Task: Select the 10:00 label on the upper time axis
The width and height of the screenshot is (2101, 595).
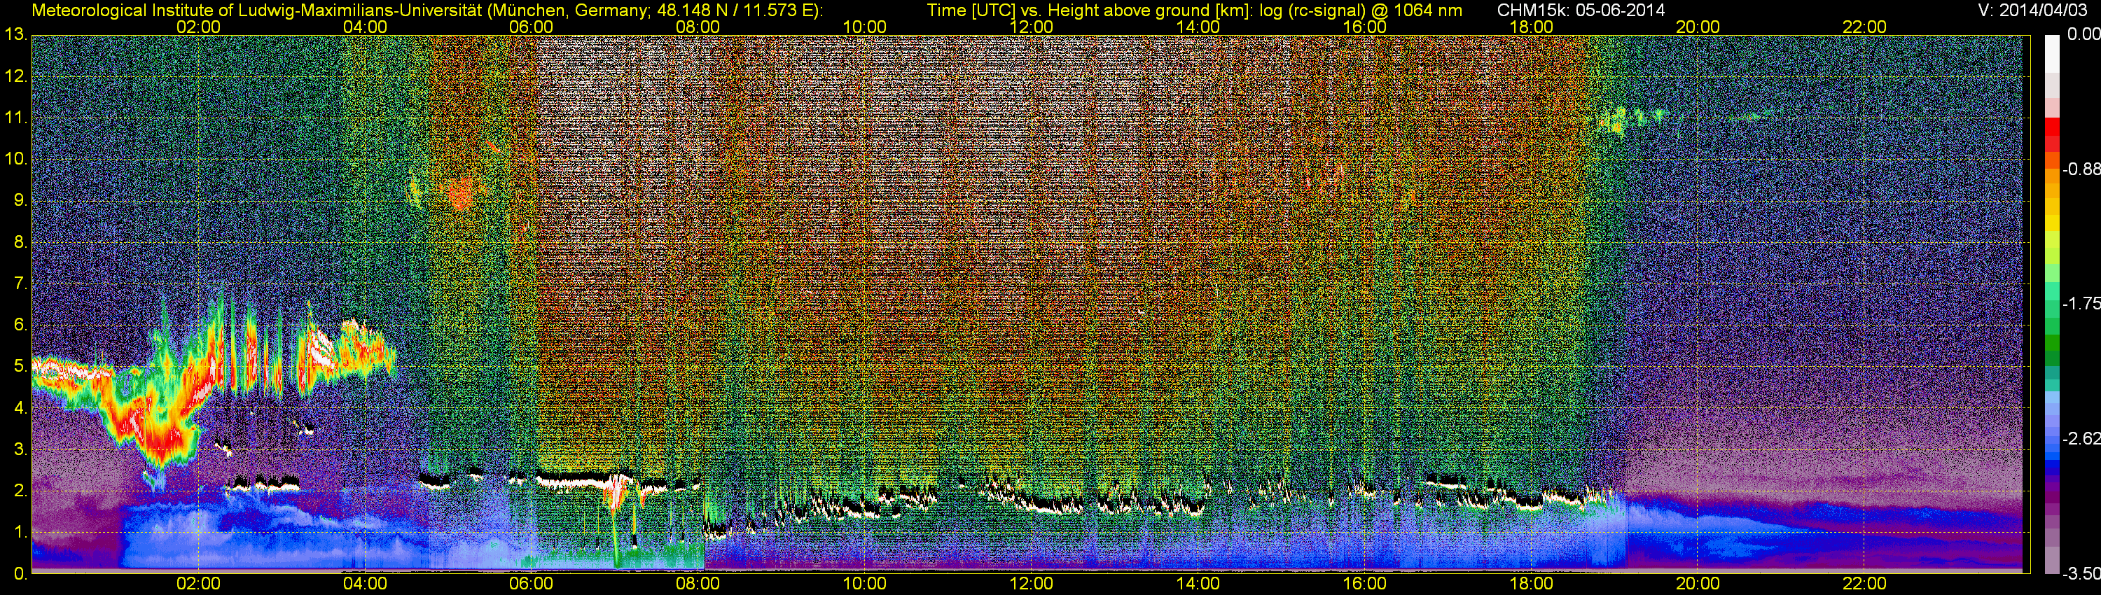Action: (x=864, y=27)
